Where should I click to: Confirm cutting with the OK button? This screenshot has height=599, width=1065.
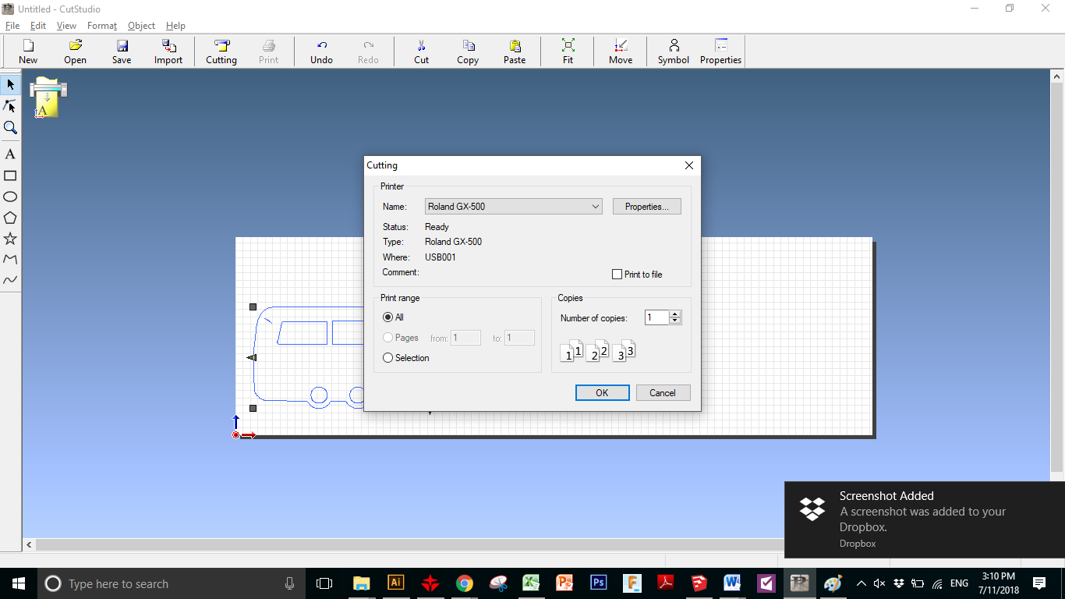click(602, 393)
